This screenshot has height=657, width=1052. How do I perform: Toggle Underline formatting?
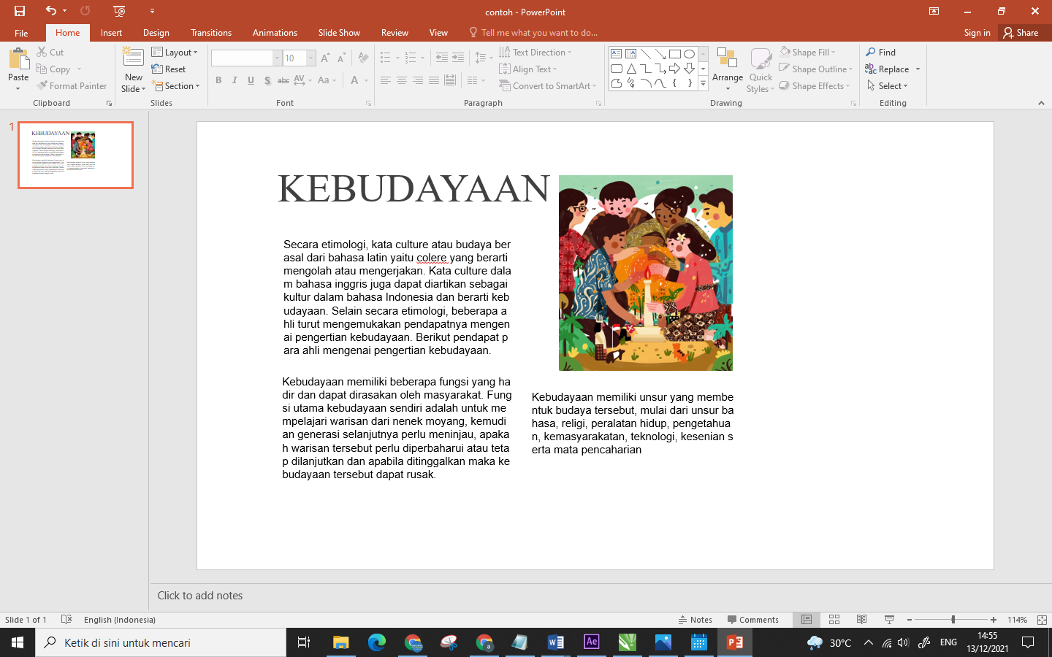pyautogui.click(x=251, y=80)
